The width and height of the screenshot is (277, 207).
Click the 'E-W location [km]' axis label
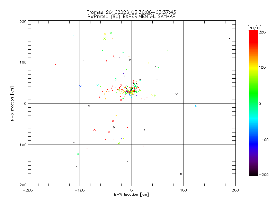click(131, 195)
